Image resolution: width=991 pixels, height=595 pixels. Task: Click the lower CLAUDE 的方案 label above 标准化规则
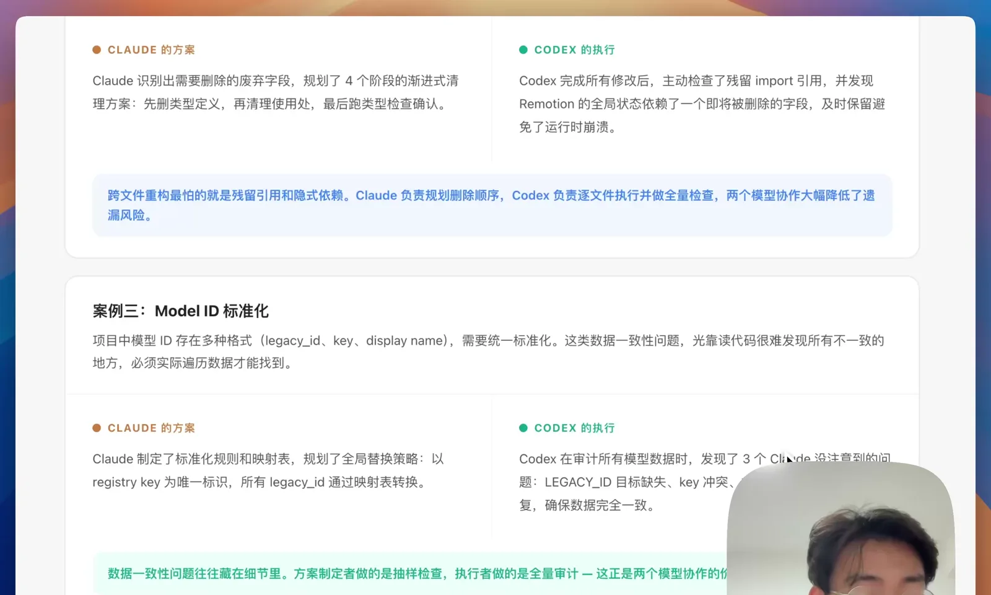(151, 428)
